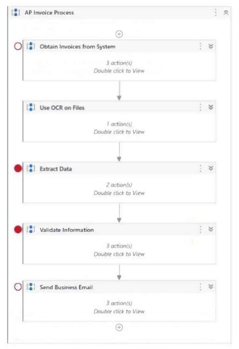Toggle breakpoint on Extract Data

[18, 169]
